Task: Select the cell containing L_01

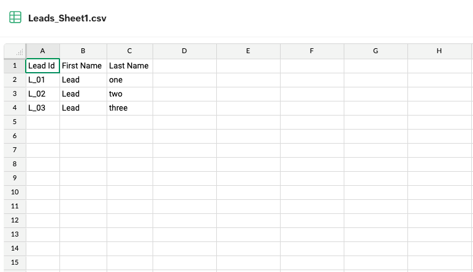Action: point(42,79)
